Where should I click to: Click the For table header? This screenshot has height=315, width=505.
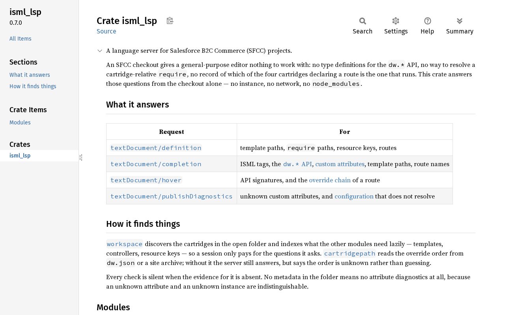345,132
